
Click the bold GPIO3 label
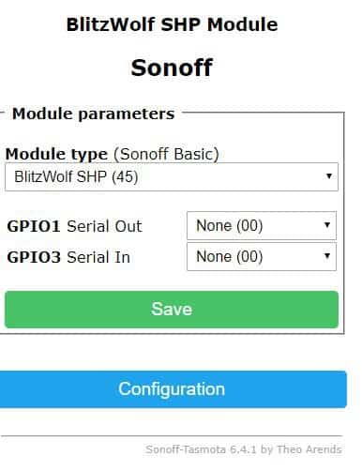[x=34, y=257]
